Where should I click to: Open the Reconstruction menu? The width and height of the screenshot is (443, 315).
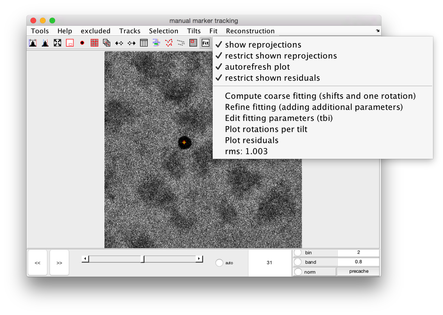pos(250,31)
